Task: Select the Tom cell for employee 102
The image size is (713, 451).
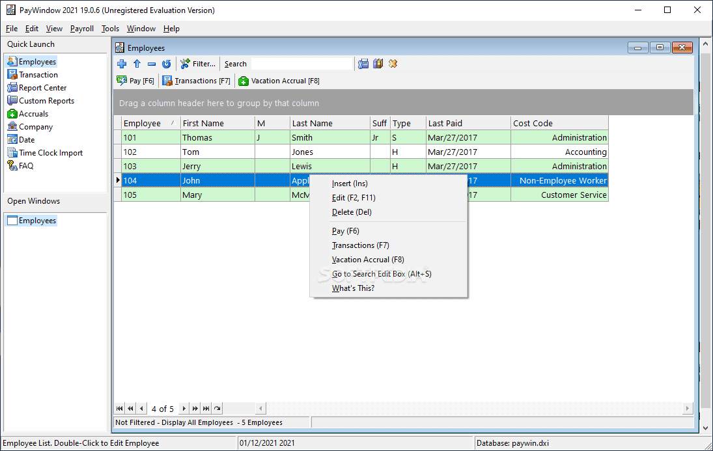Action: click(x=217, y=152)
